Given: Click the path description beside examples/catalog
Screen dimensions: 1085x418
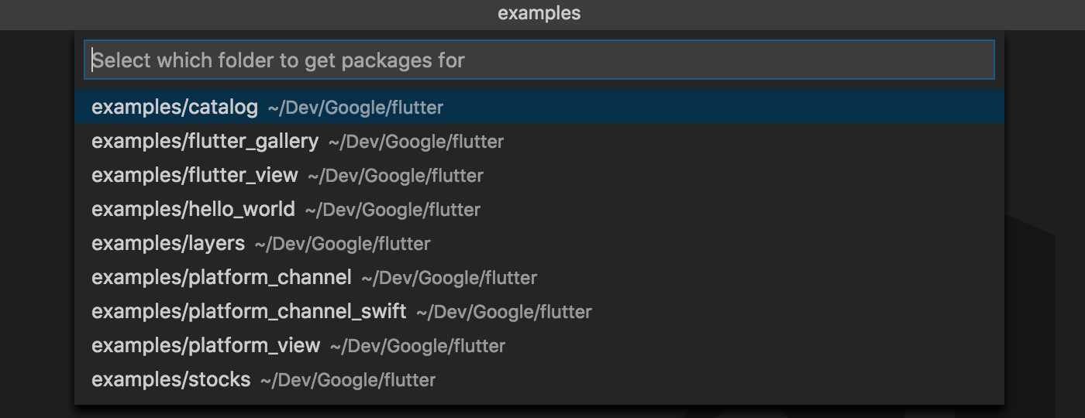Looking at the screenshot, I should tap(356, 108).
